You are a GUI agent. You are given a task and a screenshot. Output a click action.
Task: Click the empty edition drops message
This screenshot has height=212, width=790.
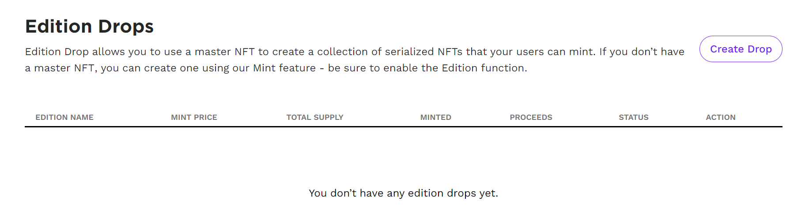point(403,193)
